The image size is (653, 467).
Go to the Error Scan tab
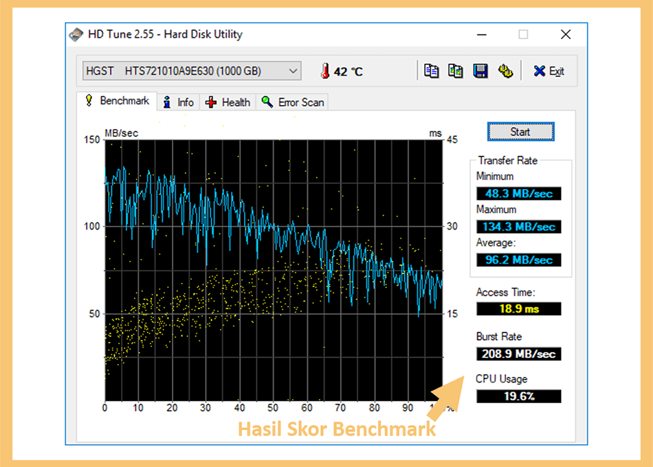(292, 102)
